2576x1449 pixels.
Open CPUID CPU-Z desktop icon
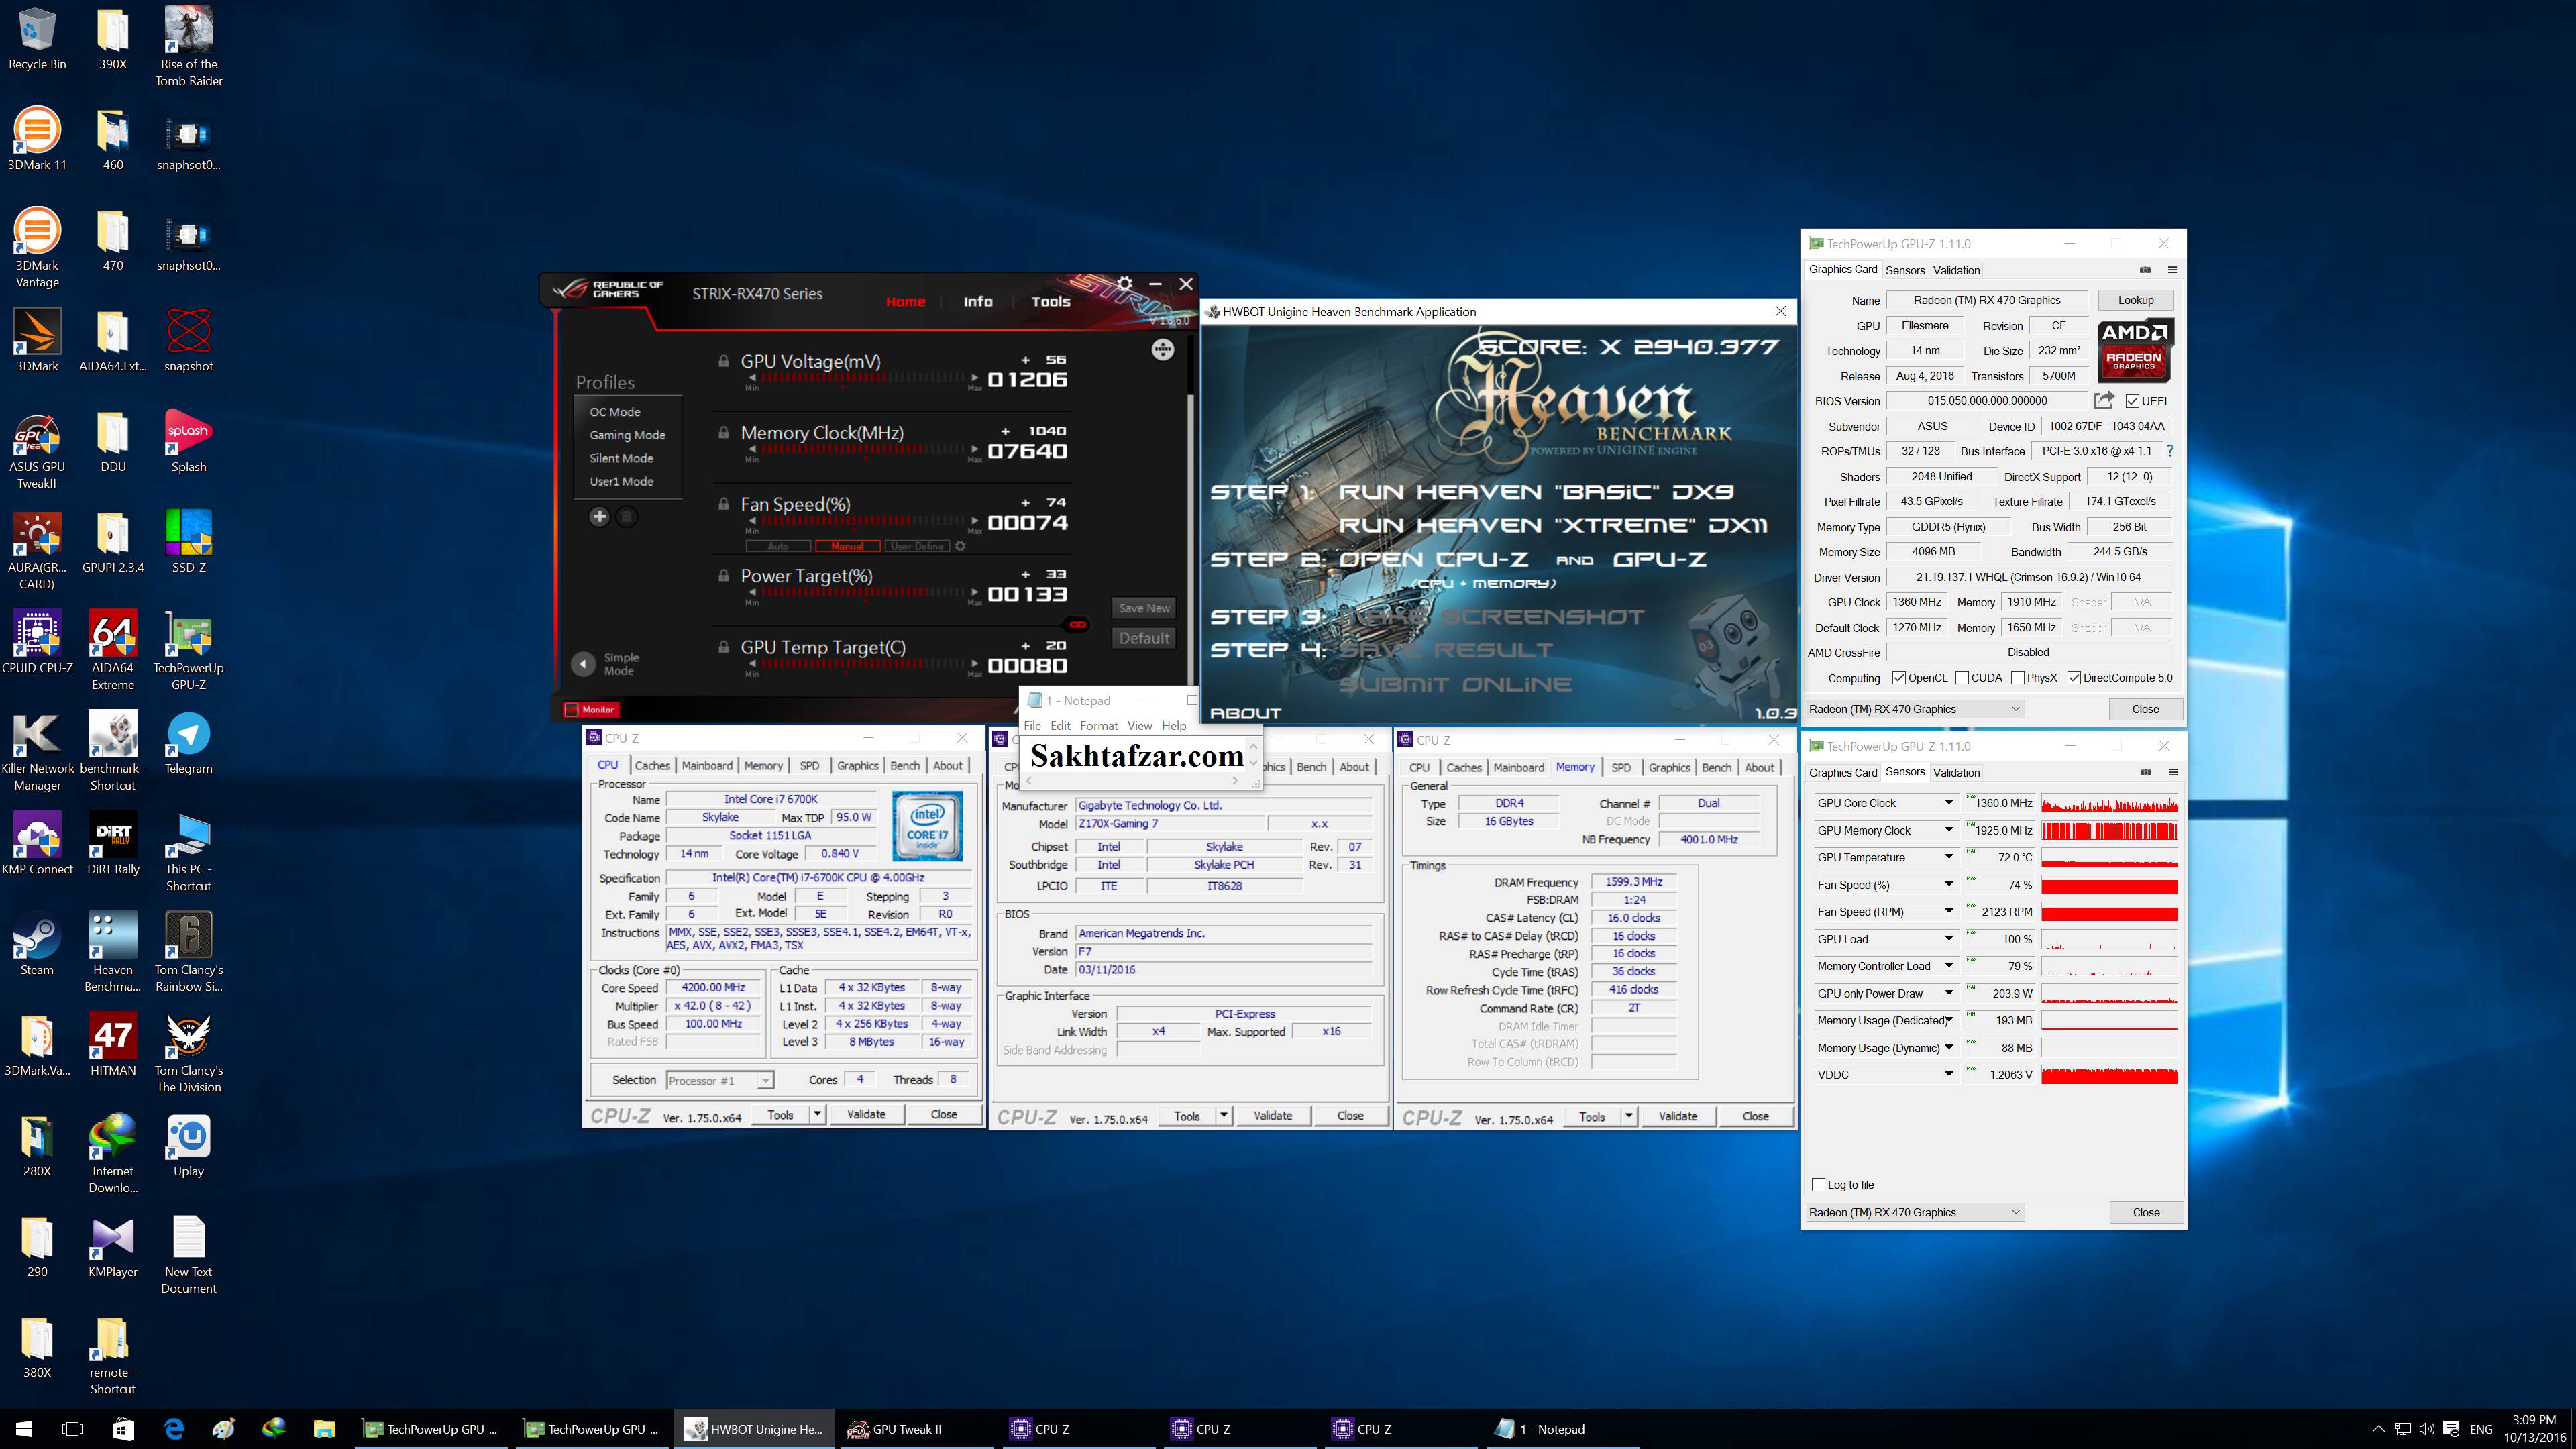coord(37,642)
